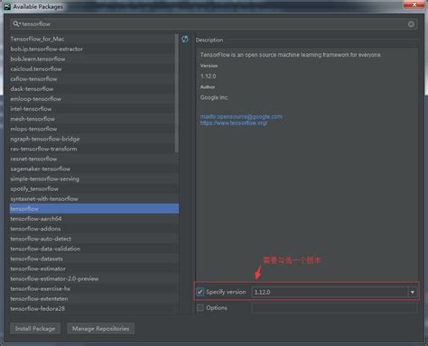Viewport: 428px width, 346px height.
Task: Click the search magnifier icon
Action: click(x=16, y=23)
